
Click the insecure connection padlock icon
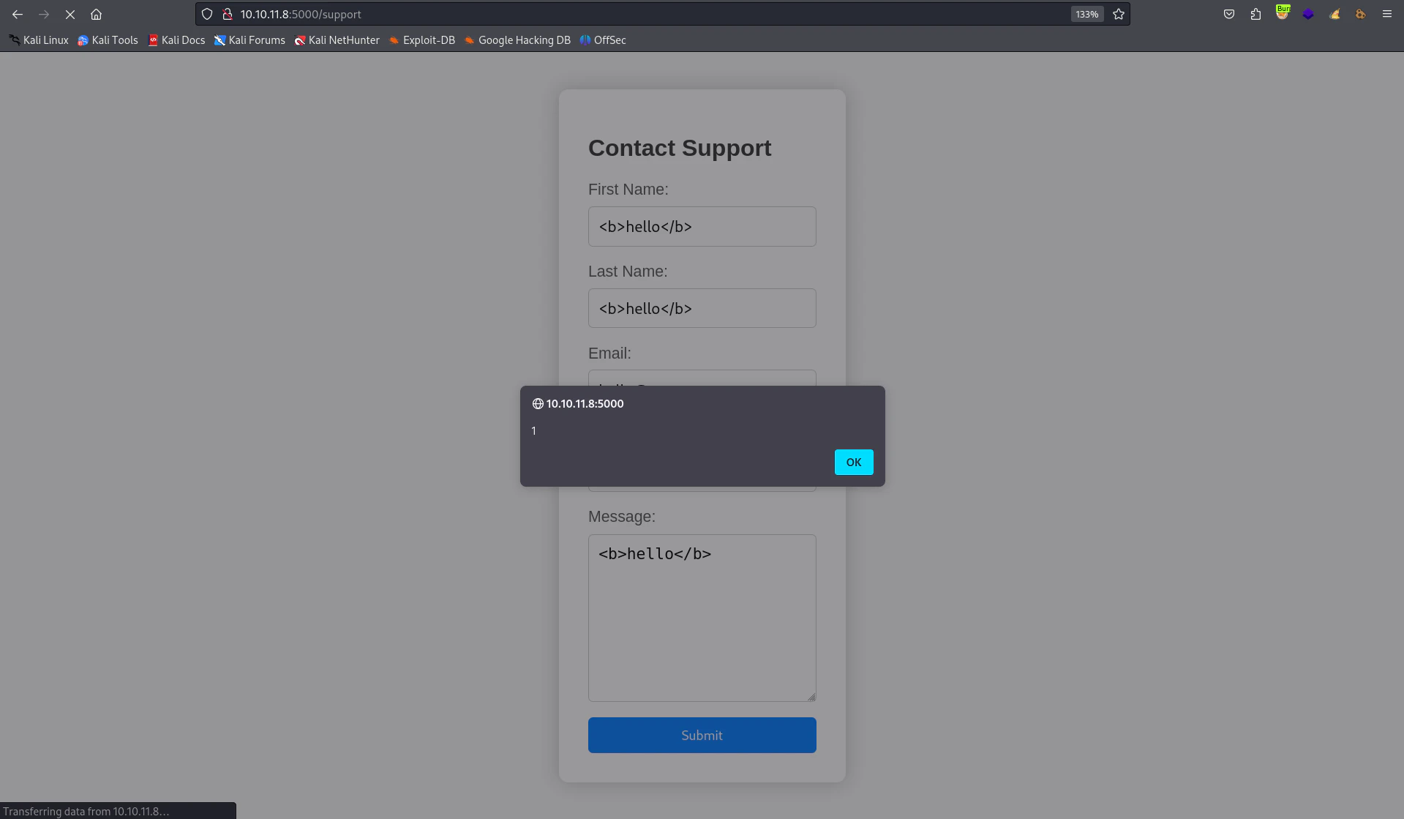pyautogui.click(x=228, y=14)
